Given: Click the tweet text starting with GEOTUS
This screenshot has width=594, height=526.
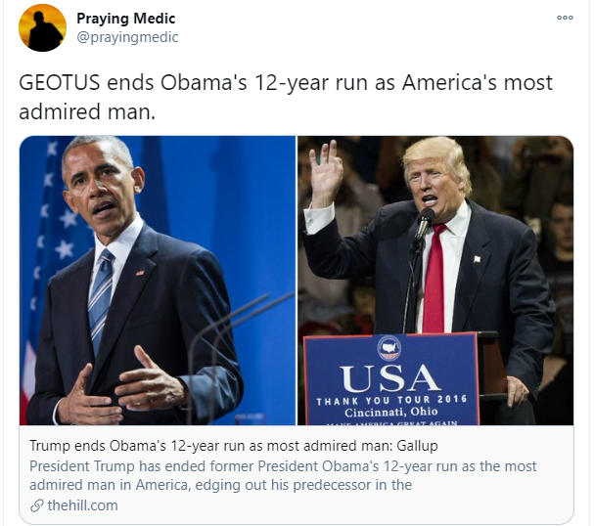Looking at the screenshot, I should 286,97.
